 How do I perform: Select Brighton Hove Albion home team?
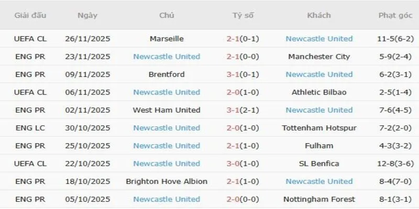click(167, 181)
